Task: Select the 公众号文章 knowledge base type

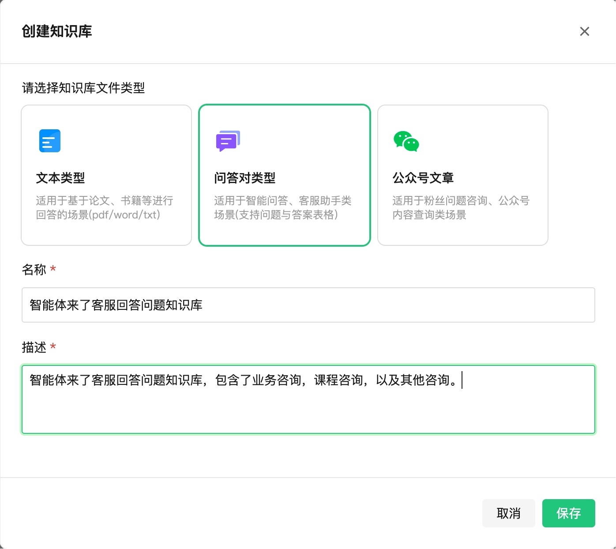Action: (x=462, y=175)
